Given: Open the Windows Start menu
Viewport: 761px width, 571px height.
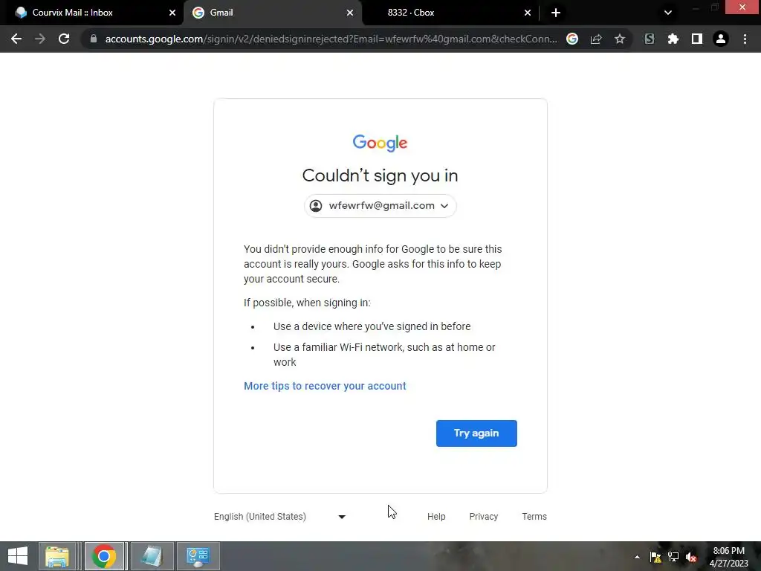Looking at the screenshot, I should 18,556.
